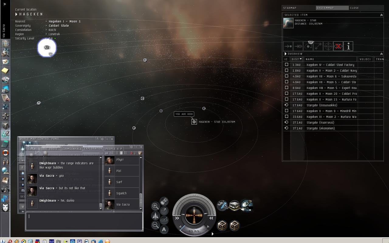389x243 pixels.
Task: Click the zoom in magnifier on HUD
Action: tap(155, 206)
